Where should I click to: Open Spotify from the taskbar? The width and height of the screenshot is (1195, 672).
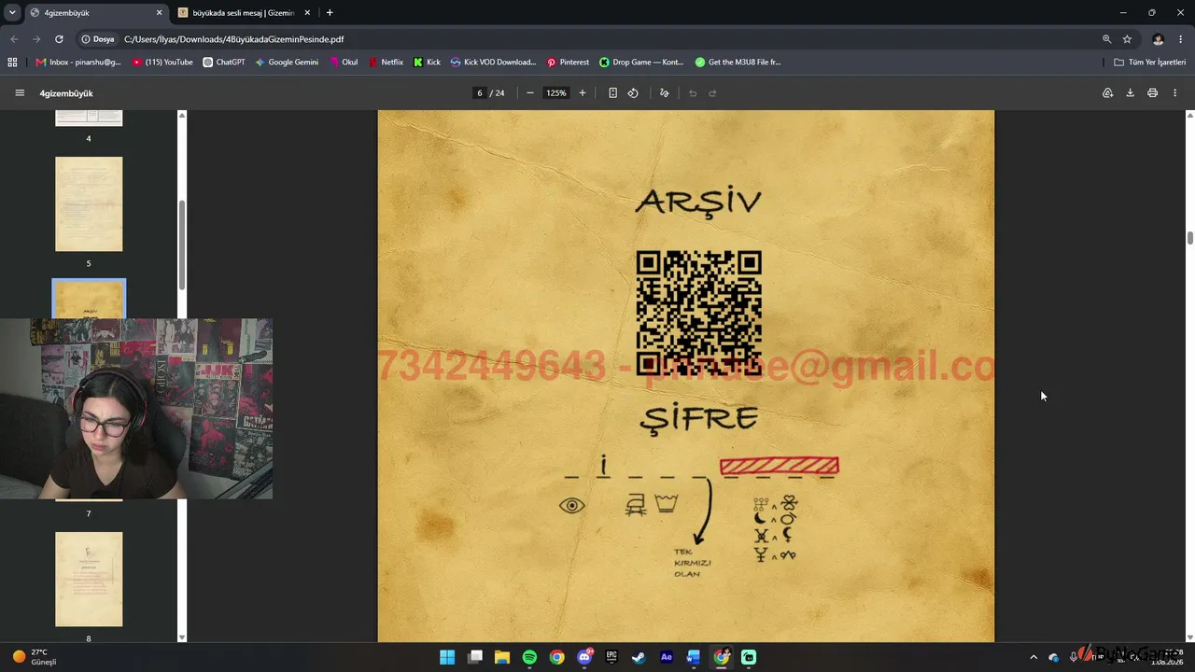[529, 657]
